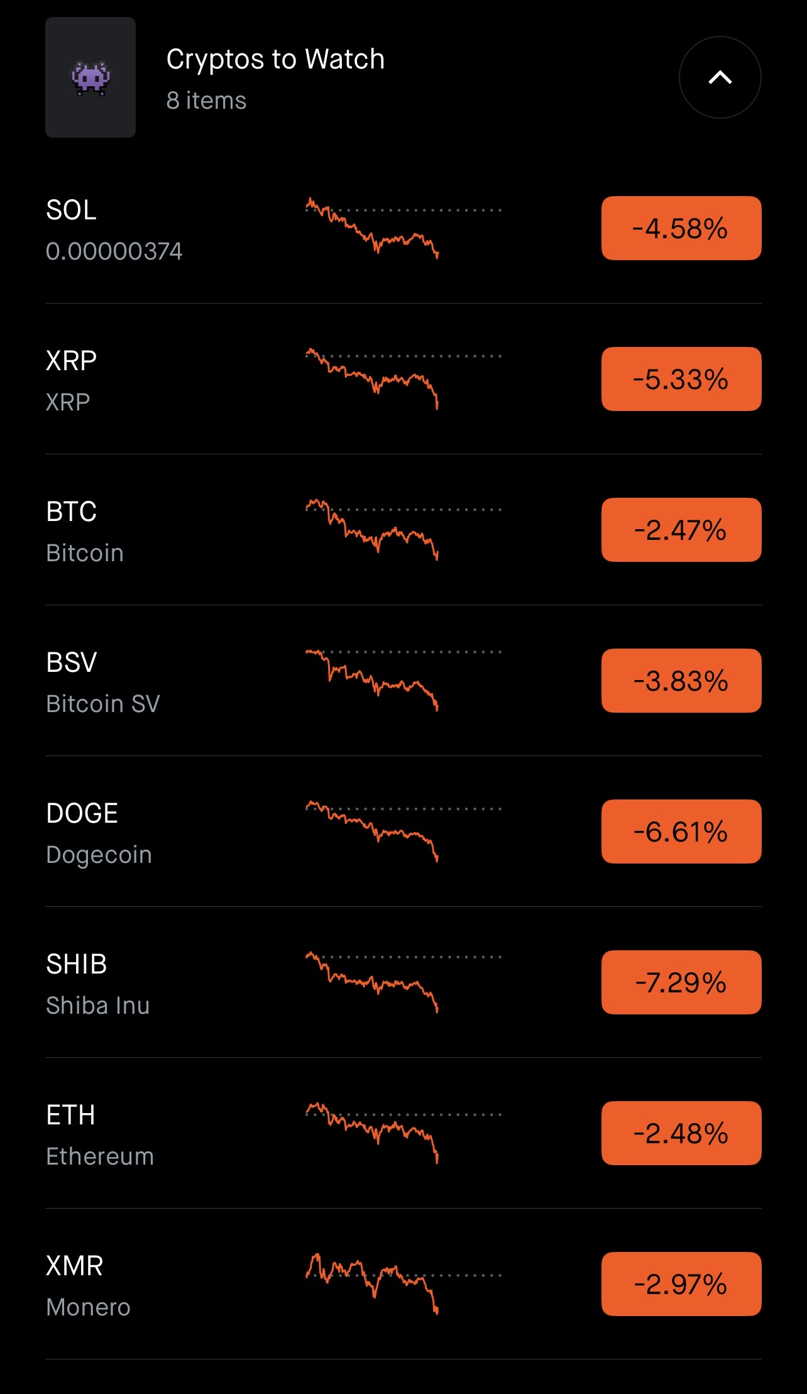
Task: Tap the Cryptos to Watch title
Action: 275,60
